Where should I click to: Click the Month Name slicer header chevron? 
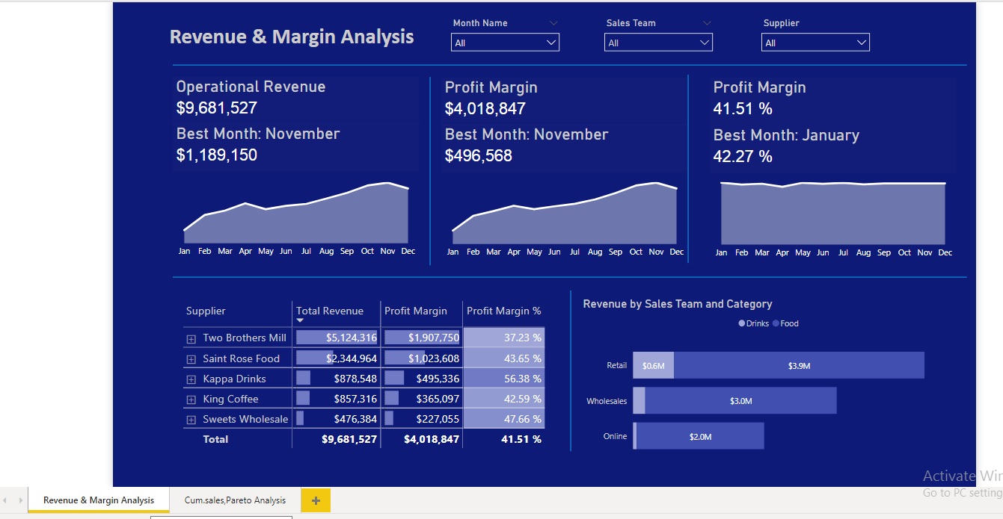pos(553,22)
